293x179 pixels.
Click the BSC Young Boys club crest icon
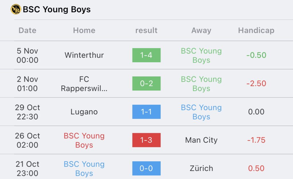pos(16,9)
